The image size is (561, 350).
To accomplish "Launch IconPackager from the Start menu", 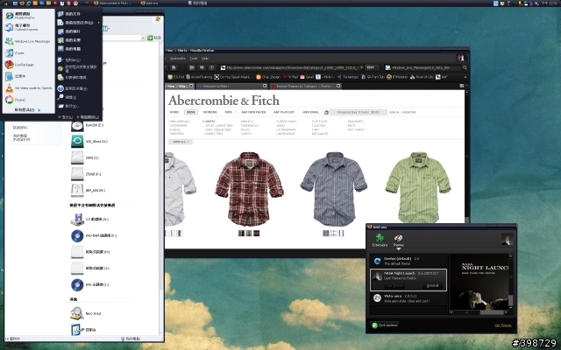I will point(27,65).
